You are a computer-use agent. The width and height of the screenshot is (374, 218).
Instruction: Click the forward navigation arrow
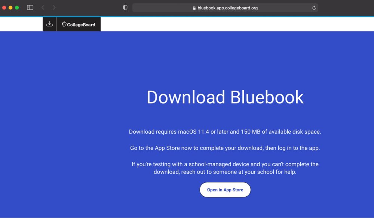tap(54, 7)
